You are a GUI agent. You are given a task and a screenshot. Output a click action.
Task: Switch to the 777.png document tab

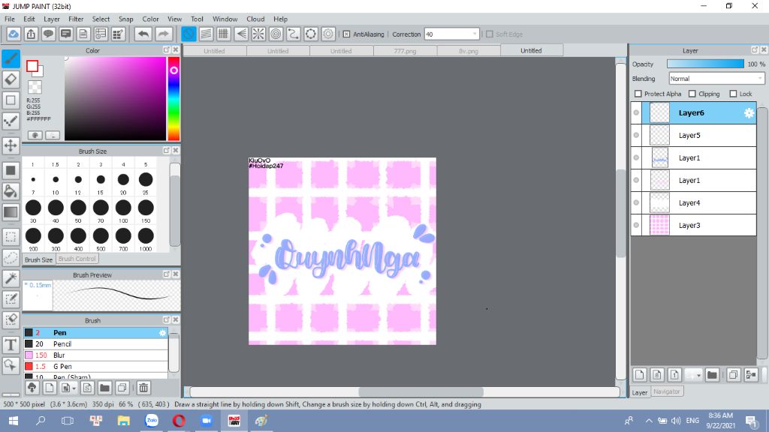coord(405,51)
